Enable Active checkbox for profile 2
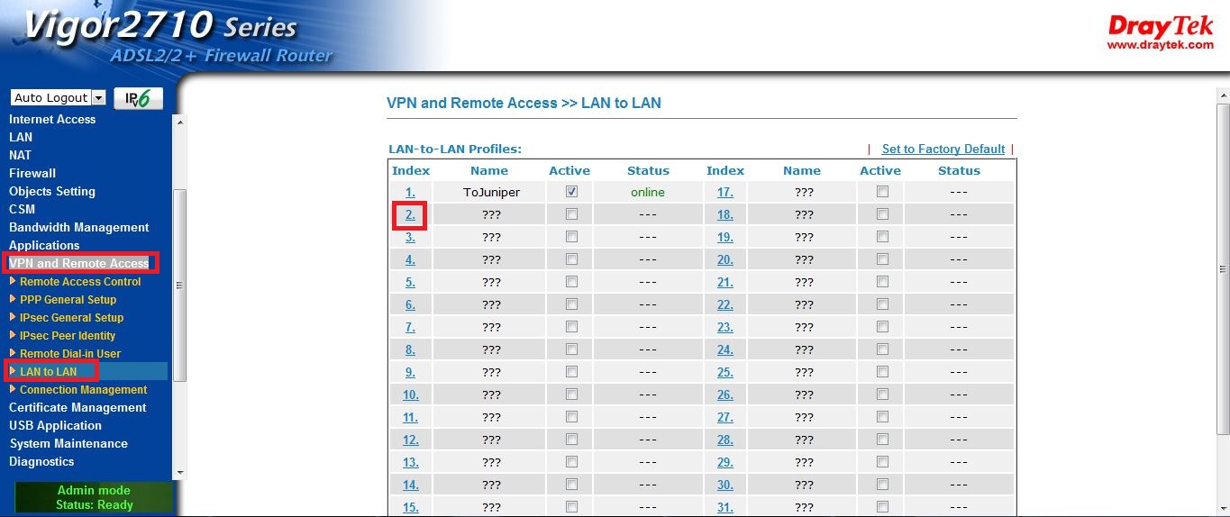The width and height of the screenshot is (1230, 517). (571, 214)
